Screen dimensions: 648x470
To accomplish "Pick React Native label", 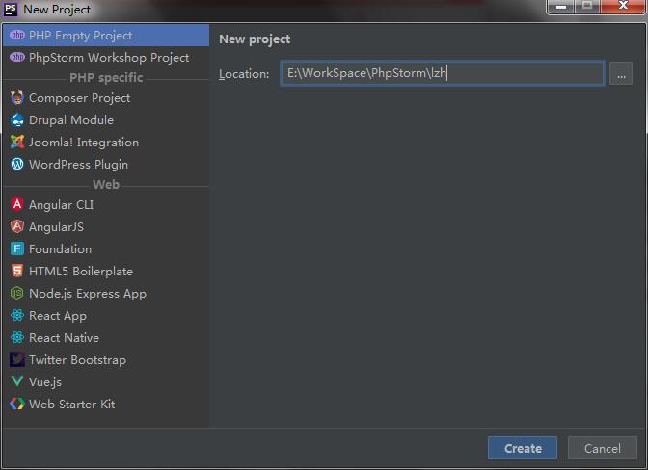I will tap(64, 337).
